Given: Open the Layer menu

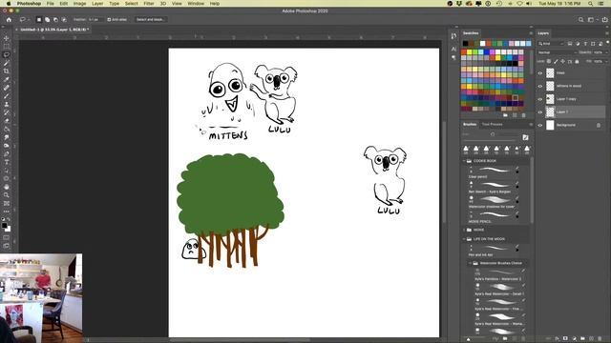Looking at the screenshot, I should pyautogui.click(x=97, y=4).
